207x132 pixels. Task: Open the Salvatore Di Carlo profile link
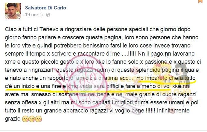(x=46, y=8)
